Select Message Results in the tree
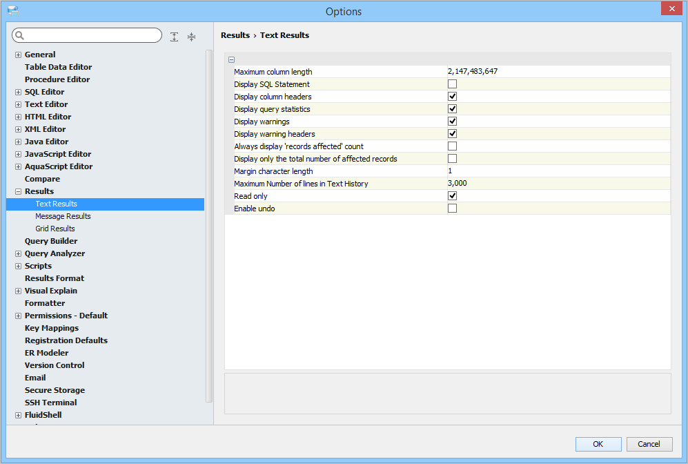This screenshot has height=464, width=688. (63, 216)
